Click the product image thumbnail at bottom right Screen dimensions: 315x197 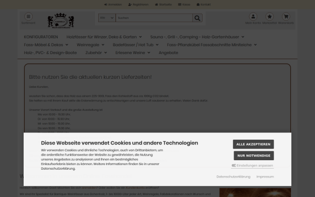coord(255,193)
